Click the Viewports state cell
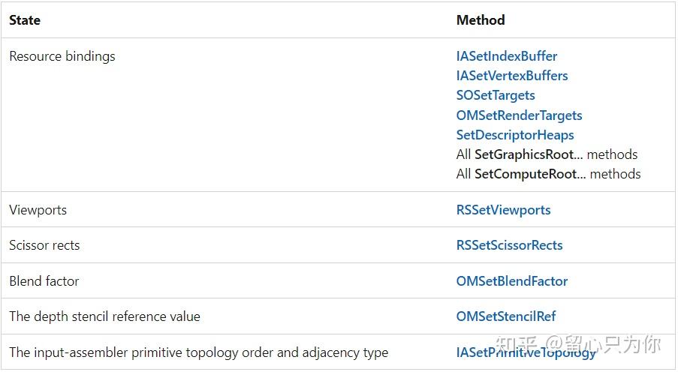 38,210
